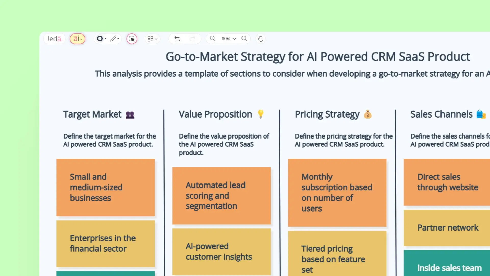The height and width of the screenshot is (276, 490).
Task: Expand the pencil stroke options dot
Action: 118,39
